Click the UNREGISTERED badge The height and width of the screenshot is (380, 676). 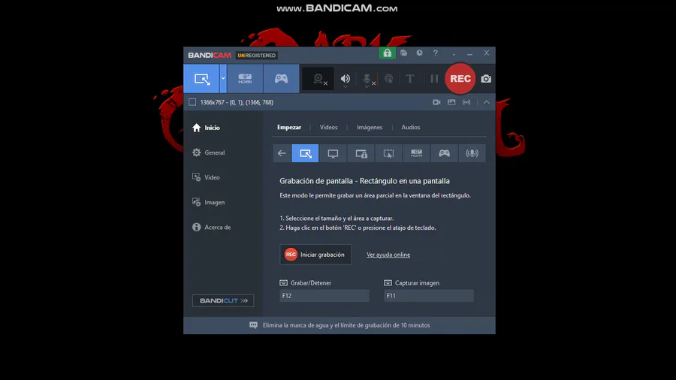(257, 55)
